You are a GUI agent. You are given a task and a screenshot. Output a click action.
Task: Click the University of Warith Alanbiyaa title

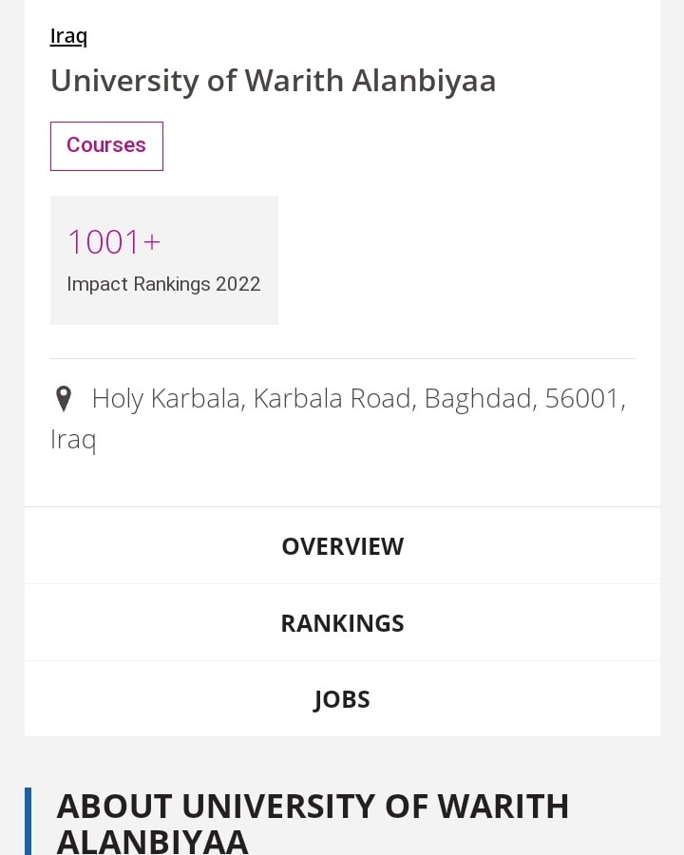point(274,81)
